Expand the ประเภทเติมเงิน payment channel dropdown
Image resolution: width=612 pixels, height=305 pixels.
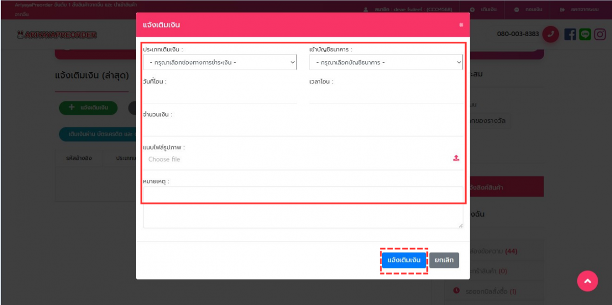(x=220, y=62)
